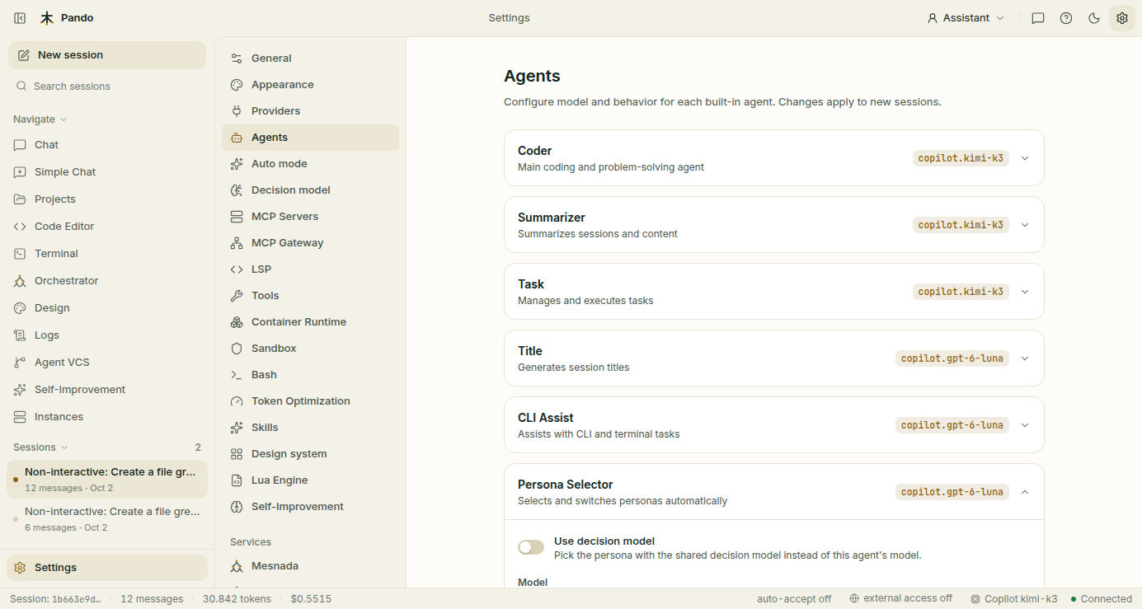Image resolution: width=1142 pixels, height=609 pixels.
Task: Click the Title agent copilot.gpt-6-luna badge
Action: [x=952, y=358]
